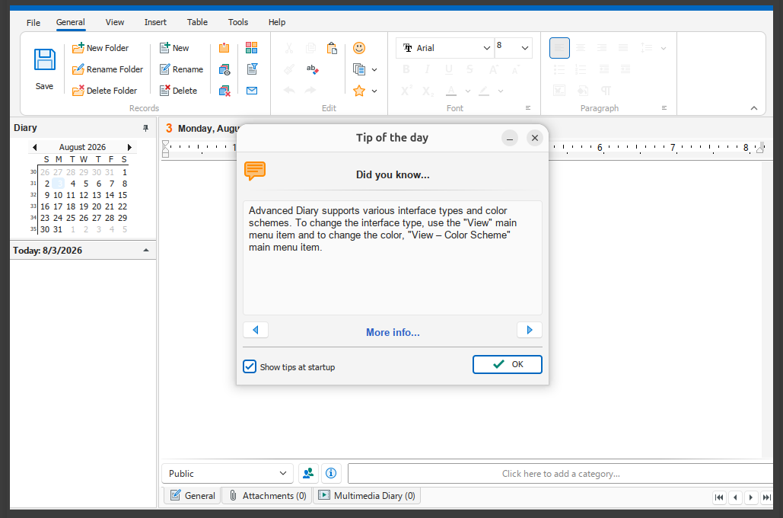Click the orange pinned note icon
Screen dimensions: 783x518
coord(224,48)
